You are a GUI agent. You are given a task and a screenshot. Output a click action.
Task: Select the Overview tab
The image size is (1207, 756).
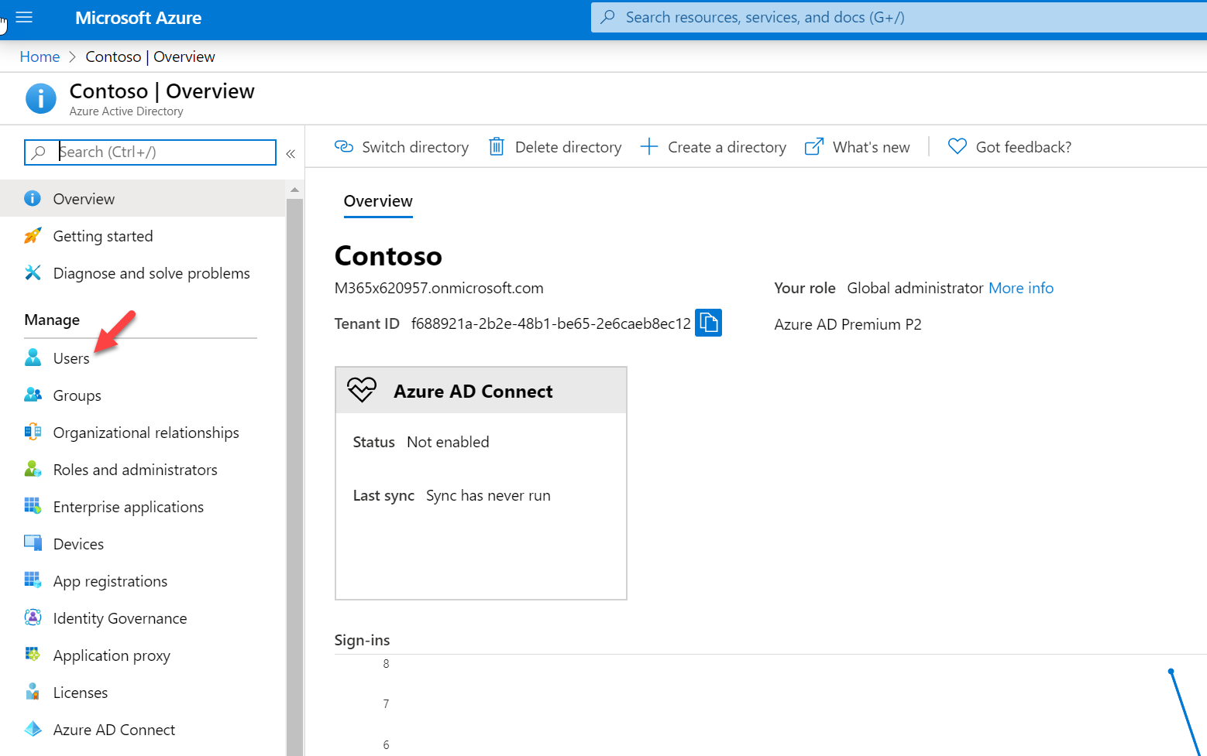click(378, 201)
